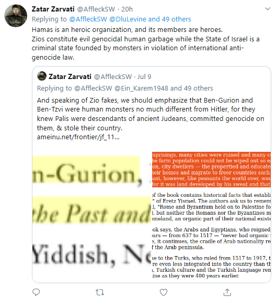
Task: Click the @AffleckSW handle beside the name
Action: click(x=96, y=9)
